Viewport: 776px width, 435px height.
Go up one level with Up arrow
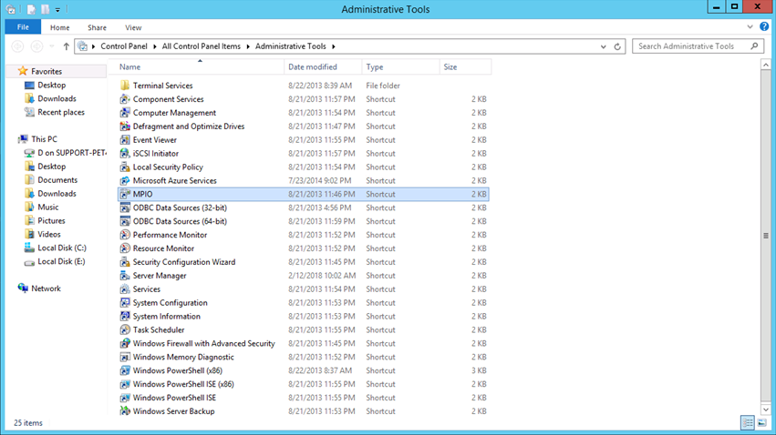pyautogui.click(x=66, y=46)
